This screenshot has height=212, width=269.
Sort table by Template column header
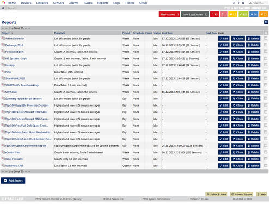pyautogui.click(x=59, y=33)
